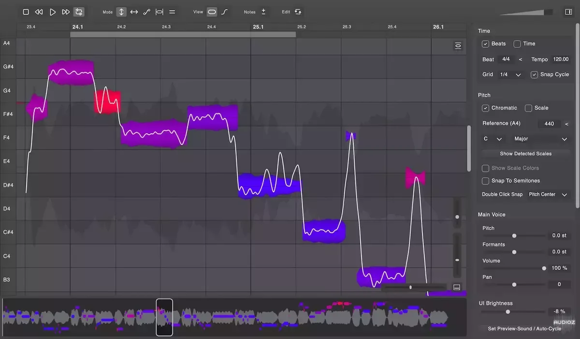Click the Edit swap arrows icon

click(298, 12)
